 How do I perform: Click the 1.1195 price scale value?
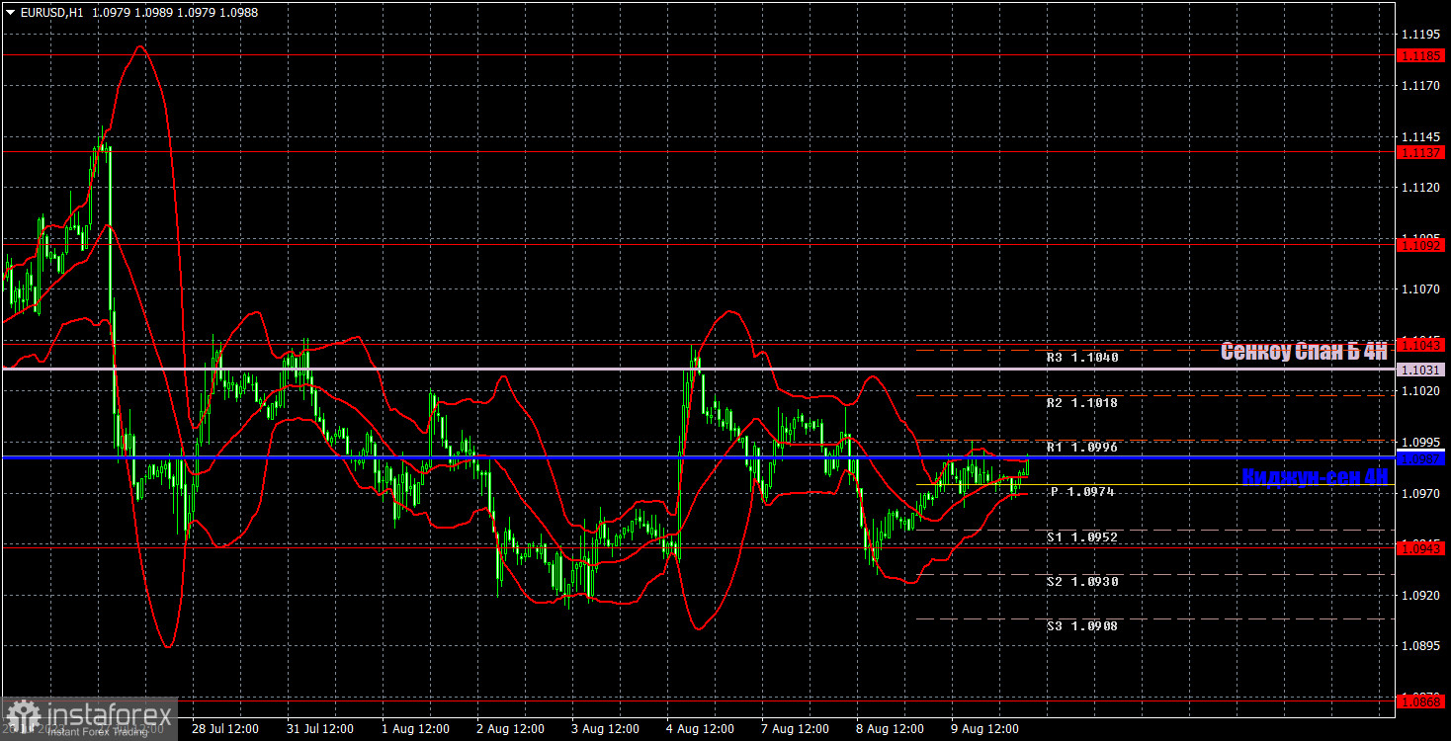[x=1419, y=35]
